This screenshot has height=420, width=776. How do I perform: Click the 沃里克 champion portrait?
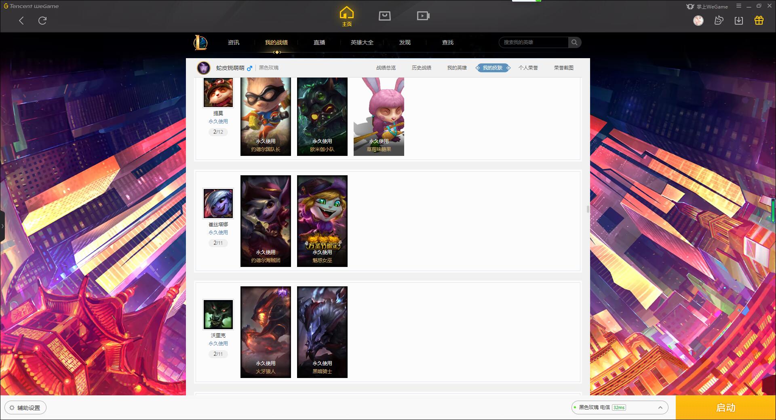click(218, 315)
